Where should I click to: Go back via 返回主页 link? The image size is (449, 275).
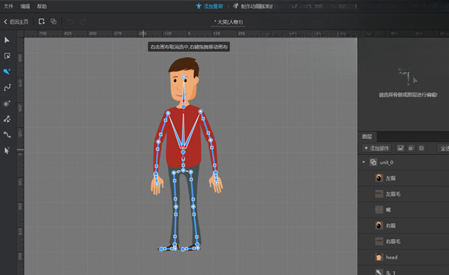[16, 22]
